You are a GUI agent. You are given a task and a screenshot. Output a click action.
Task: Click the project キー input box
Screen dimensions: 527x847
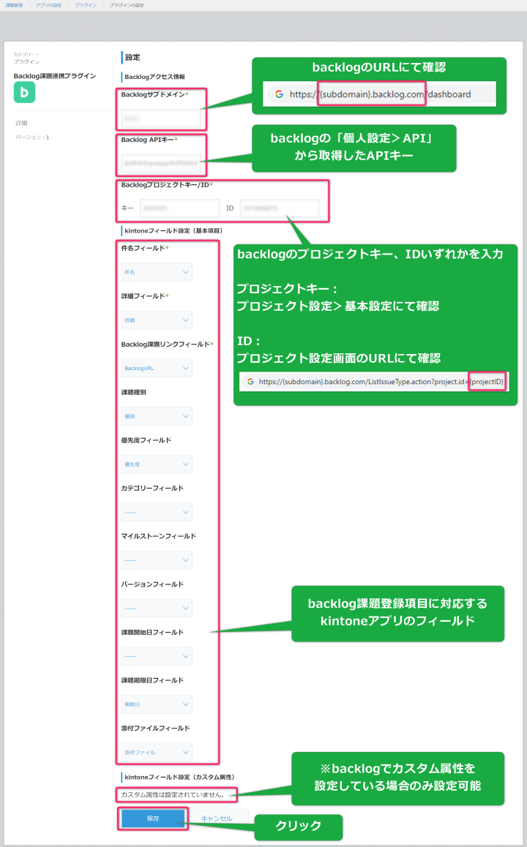[x=179, y=208]
